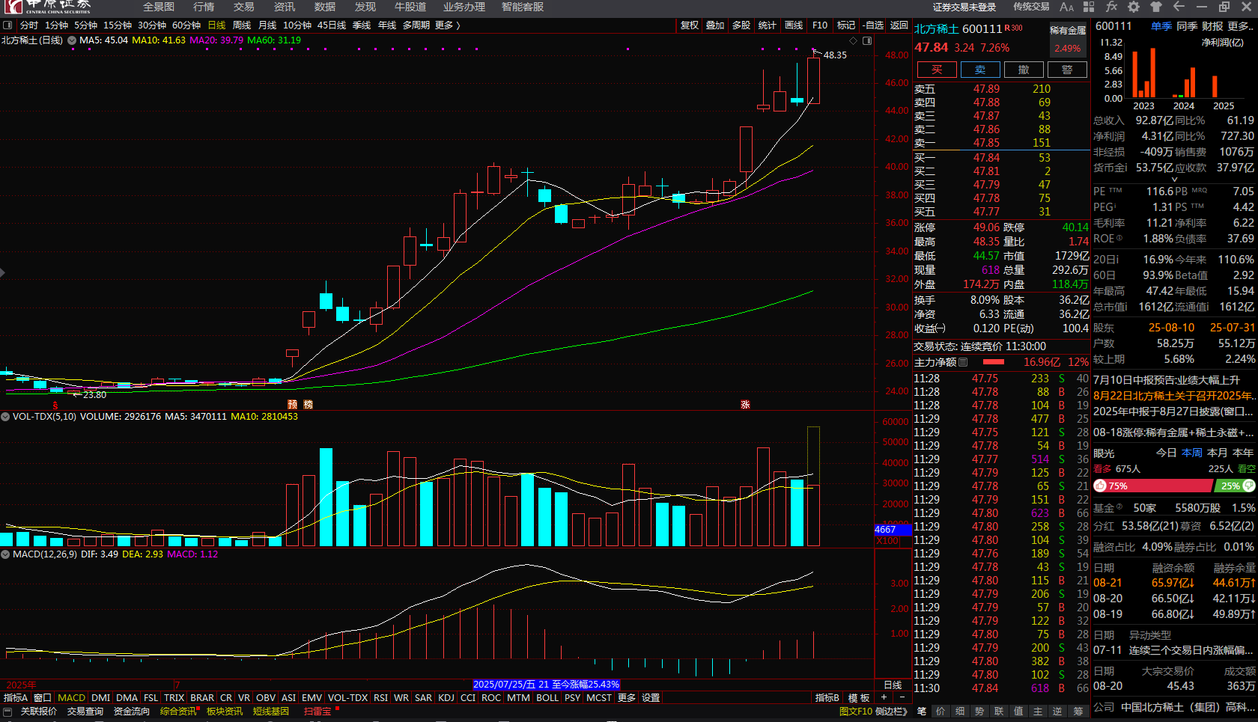Image resolution: width=1258 pixels, height=722 pixels.
Task: Select 指标B tab at bottom right
Action: tap(827, 697)
